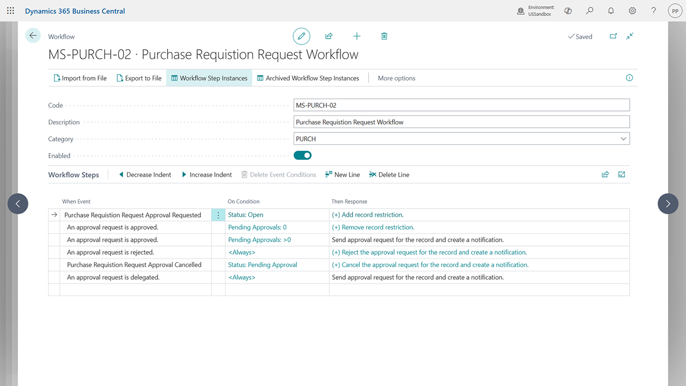Open the 'Status: Open' condition link
Viewport: 686px width, 386px height.
(245, 214)
